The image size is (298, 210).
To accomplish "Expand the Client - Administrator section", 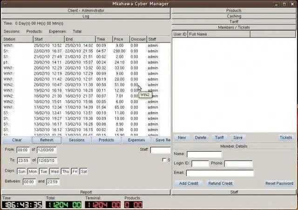I will (86, 10).
